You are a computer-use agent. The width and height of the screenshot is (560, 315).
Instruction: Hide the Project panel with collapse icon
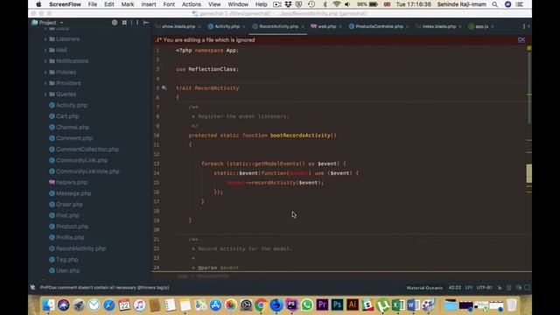pyautogui.click(x=146, y=23)
